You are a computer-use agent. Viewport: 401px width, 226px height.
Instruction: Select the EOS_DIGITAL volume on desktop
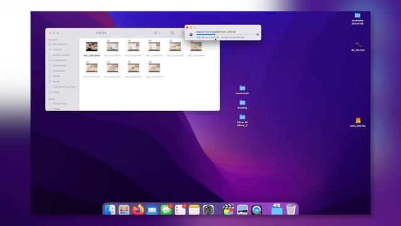358,122
